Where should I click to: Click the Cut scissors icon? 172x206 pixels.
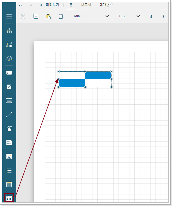(x=23, y=16)
